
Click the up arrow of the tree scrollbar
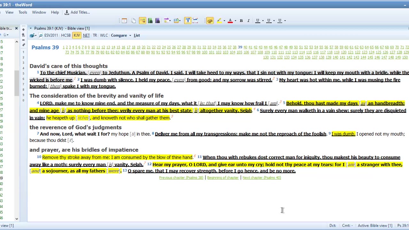(17, 42)
